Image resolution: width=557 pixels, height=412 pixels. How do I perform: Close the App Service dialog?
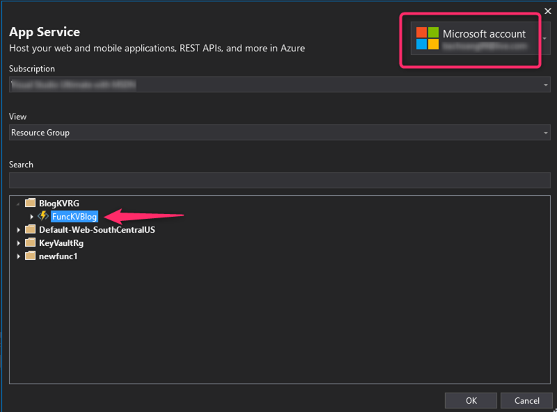click(x=548, y=11)
